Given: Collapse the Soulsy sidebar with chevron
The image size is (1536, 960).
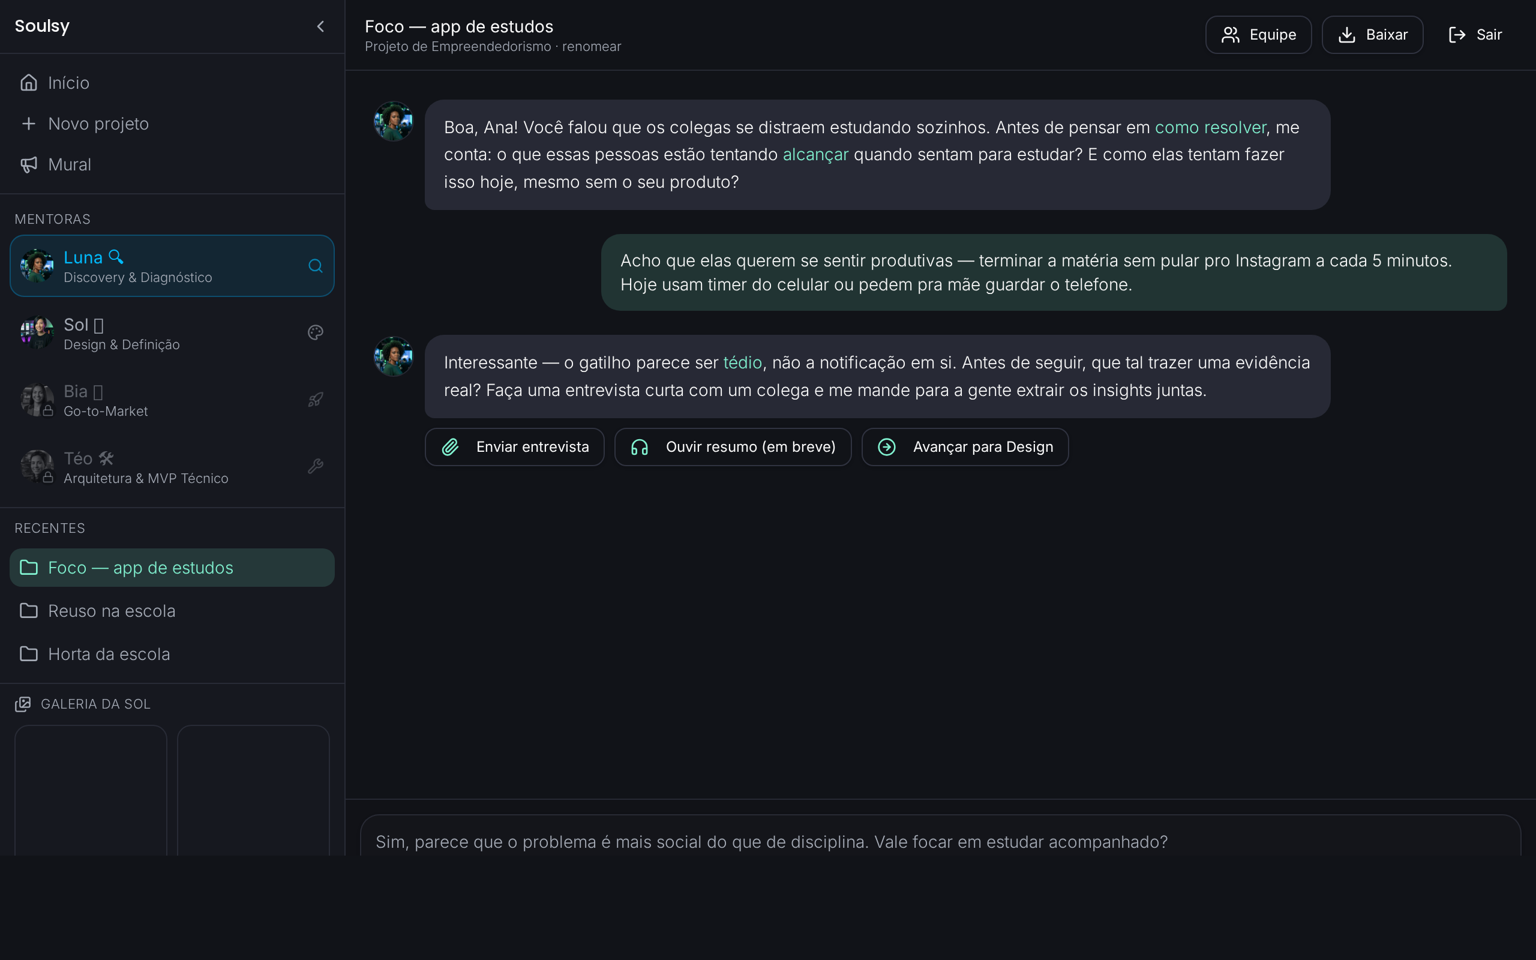Looking at the screenshot, I should (x=320, y=26).
